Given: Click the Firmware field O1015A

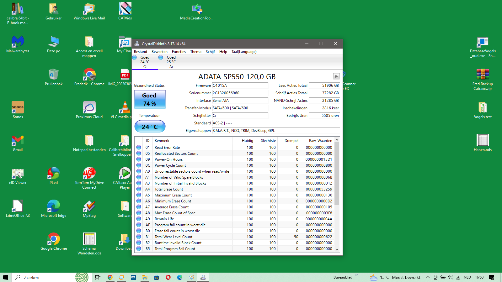Looking at the screenshot, I should [240, 86].
